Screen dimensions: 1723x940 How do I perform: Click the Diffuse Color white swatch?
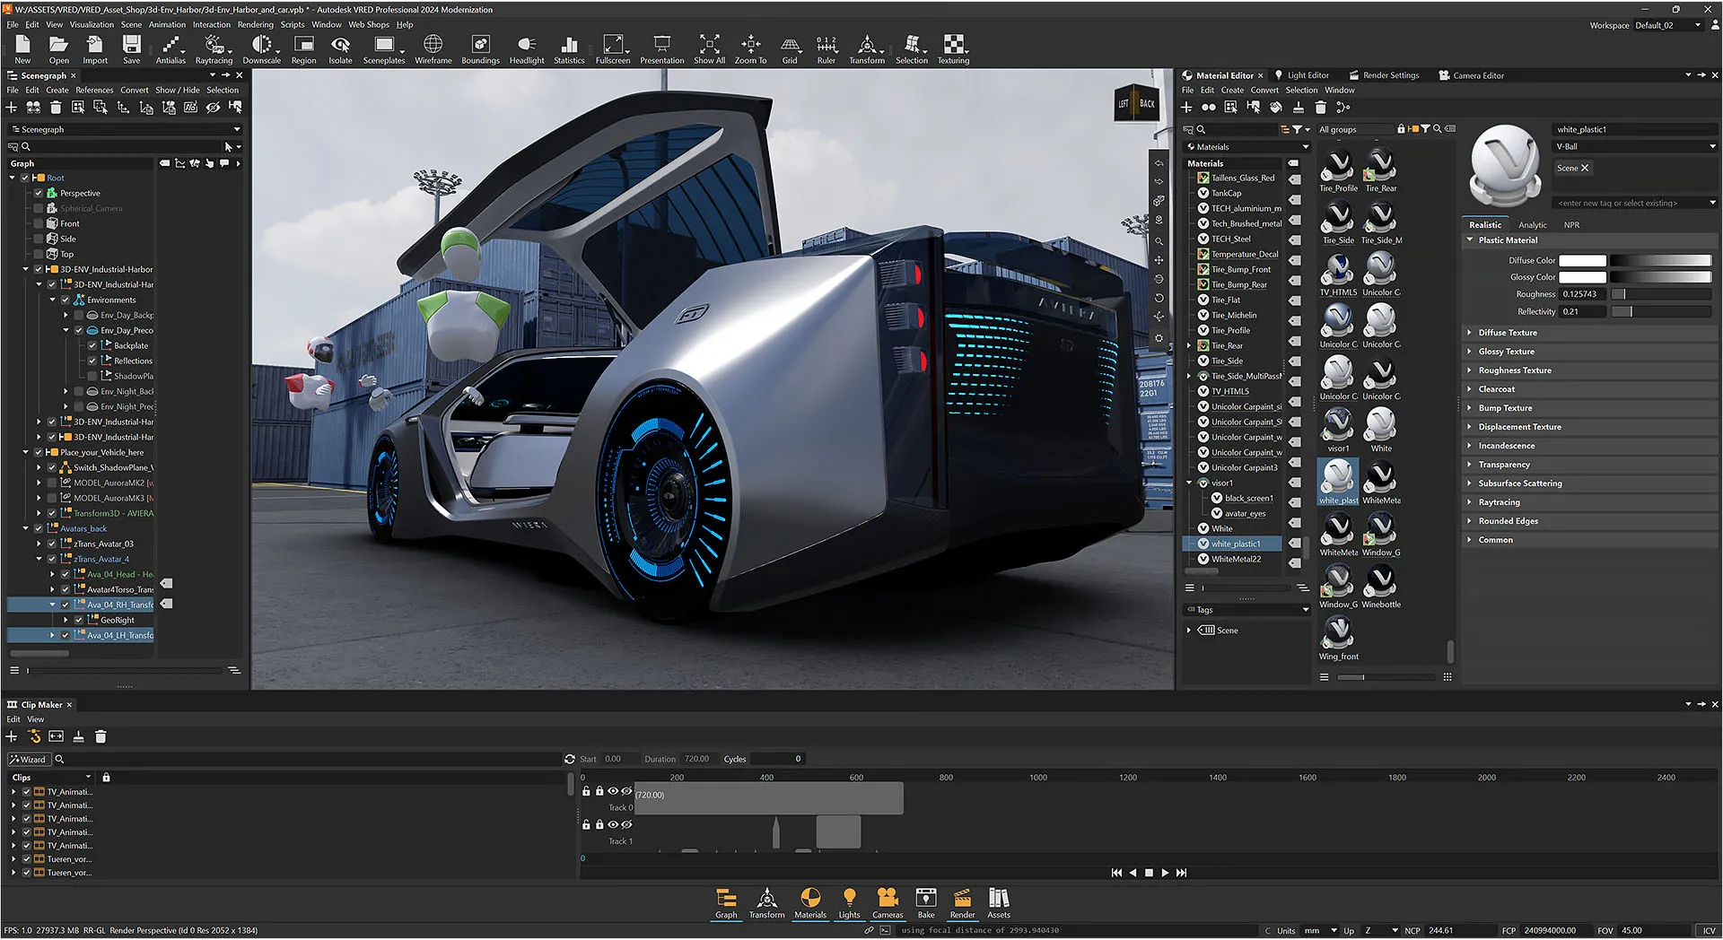pyautogui.click(x=1582, y=261)
